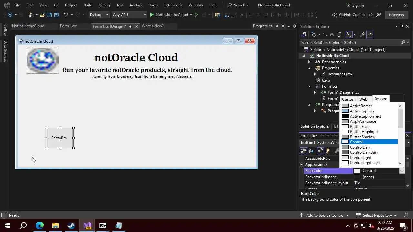Expand Dependencies node in Solution Explorer
Viewport: 413px width, 232px height.
coord(309,62)
